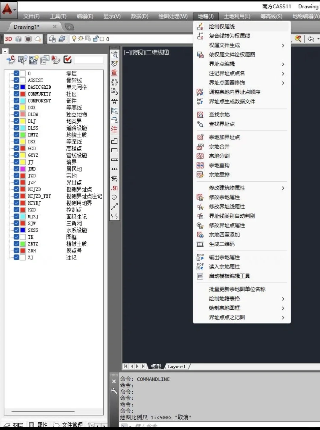Toggle the JMD 居民地 layer checkbox
The height and width of the screenshot is (430, 320).
coord(16,169)
